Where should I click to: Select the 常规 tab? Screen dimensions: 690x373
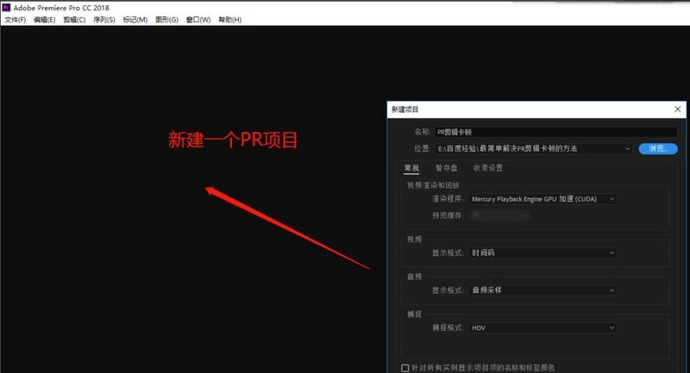(411, 168)
